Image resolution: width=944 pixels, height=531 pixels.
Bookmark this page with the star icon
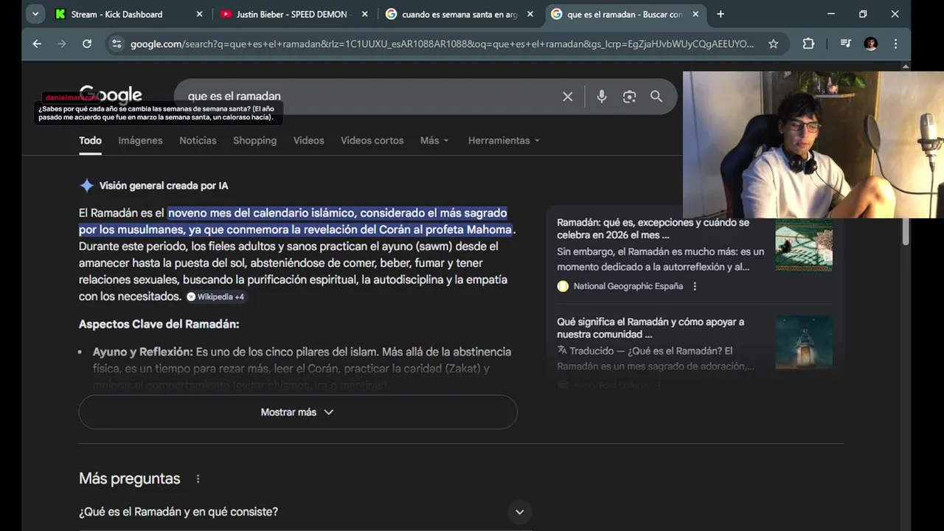pyautogui.click(x=773, y=44)
